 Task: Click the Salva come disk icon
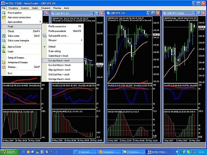[4, 36]
